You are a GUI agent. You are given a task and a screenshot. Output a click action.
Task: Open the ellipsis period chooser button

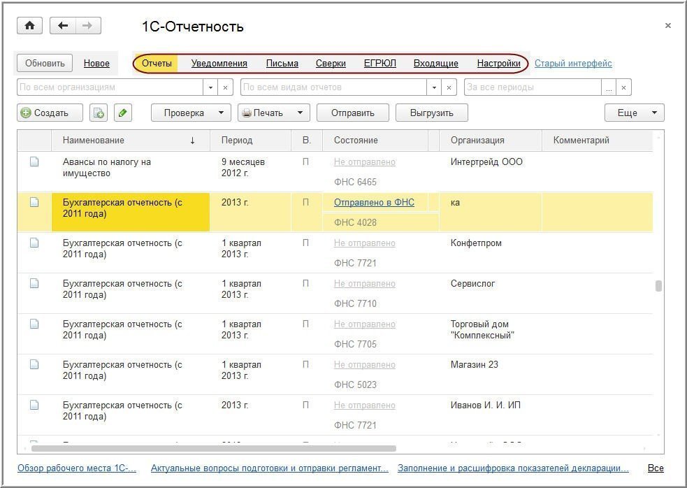point(609,87)
